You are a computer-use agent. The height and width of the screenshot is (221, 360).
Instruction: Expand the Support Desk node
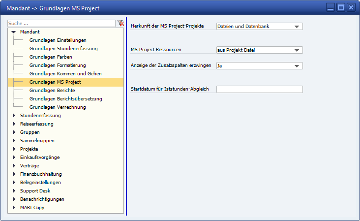(x=14, y=190)
